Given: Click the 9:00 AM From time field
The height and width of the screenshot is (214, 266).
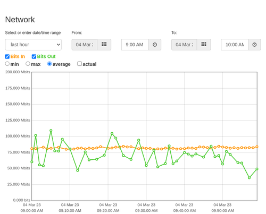Looking at the screenshot, I should [135, 45].
